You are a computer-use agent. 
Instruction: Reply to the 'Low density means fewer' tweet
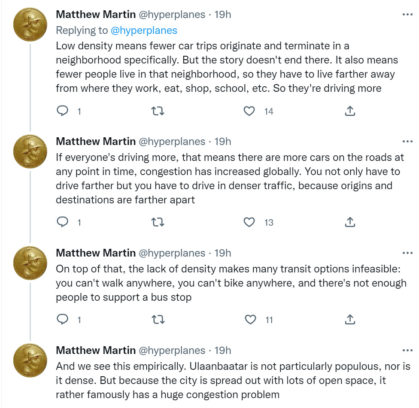tap(63, 111)
